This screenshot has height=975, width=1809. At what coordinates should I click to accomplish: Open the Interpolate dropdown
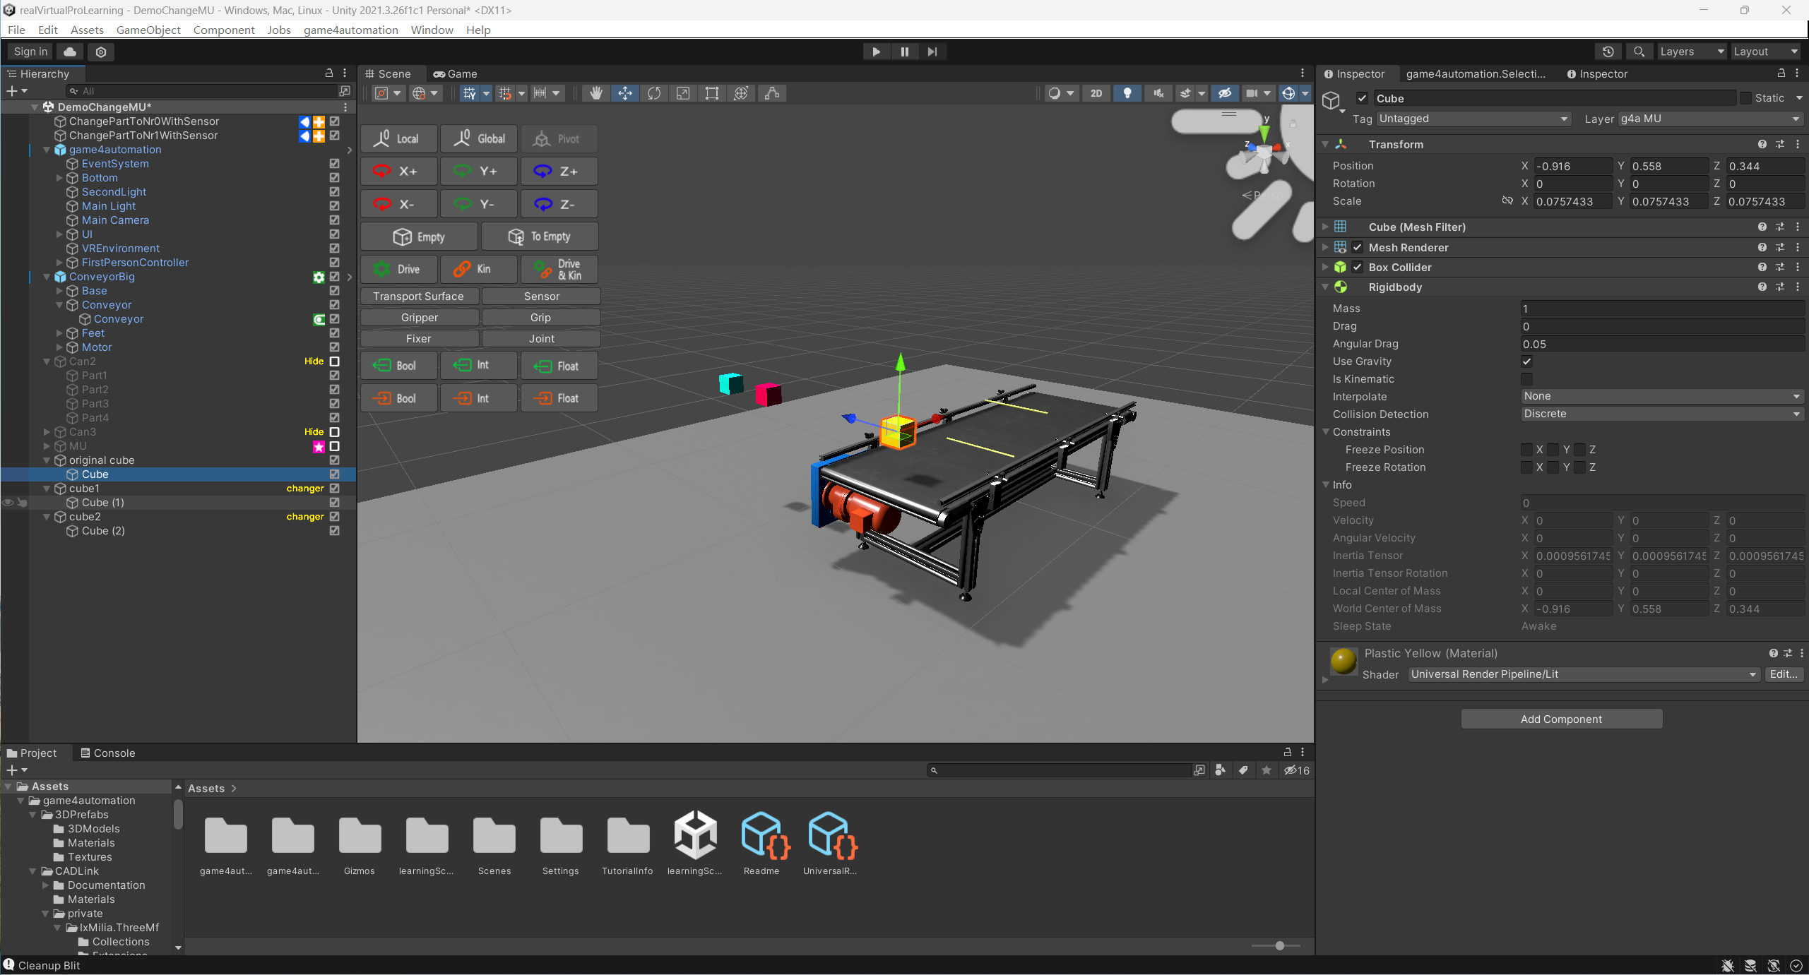[x=1663, y=396]
